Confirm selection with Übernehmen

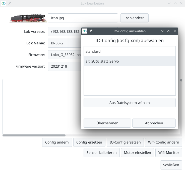[x=107, y=123]
